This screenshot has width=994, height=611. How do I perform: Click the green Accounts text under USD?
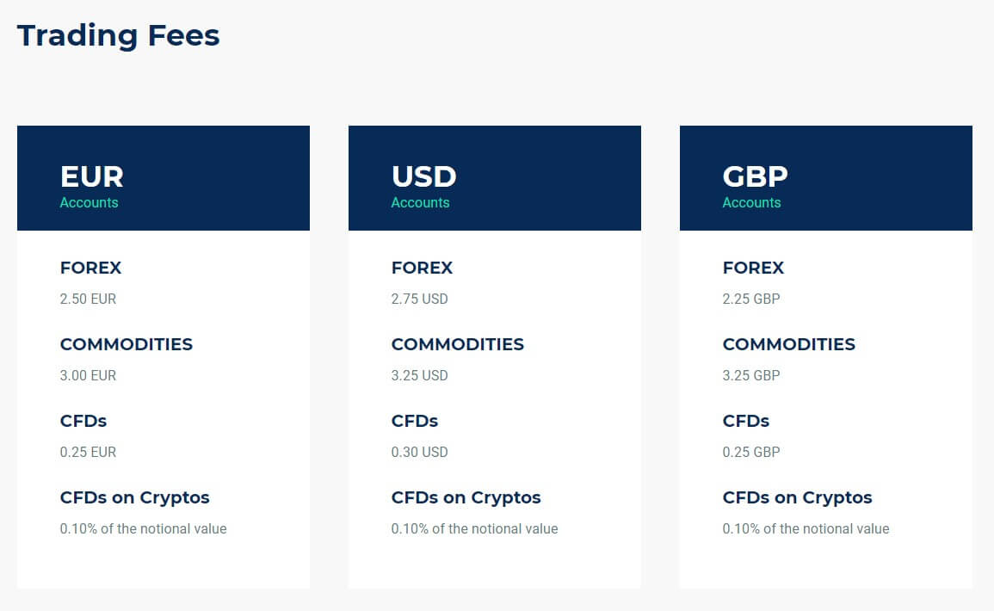(x=420, y=203)
